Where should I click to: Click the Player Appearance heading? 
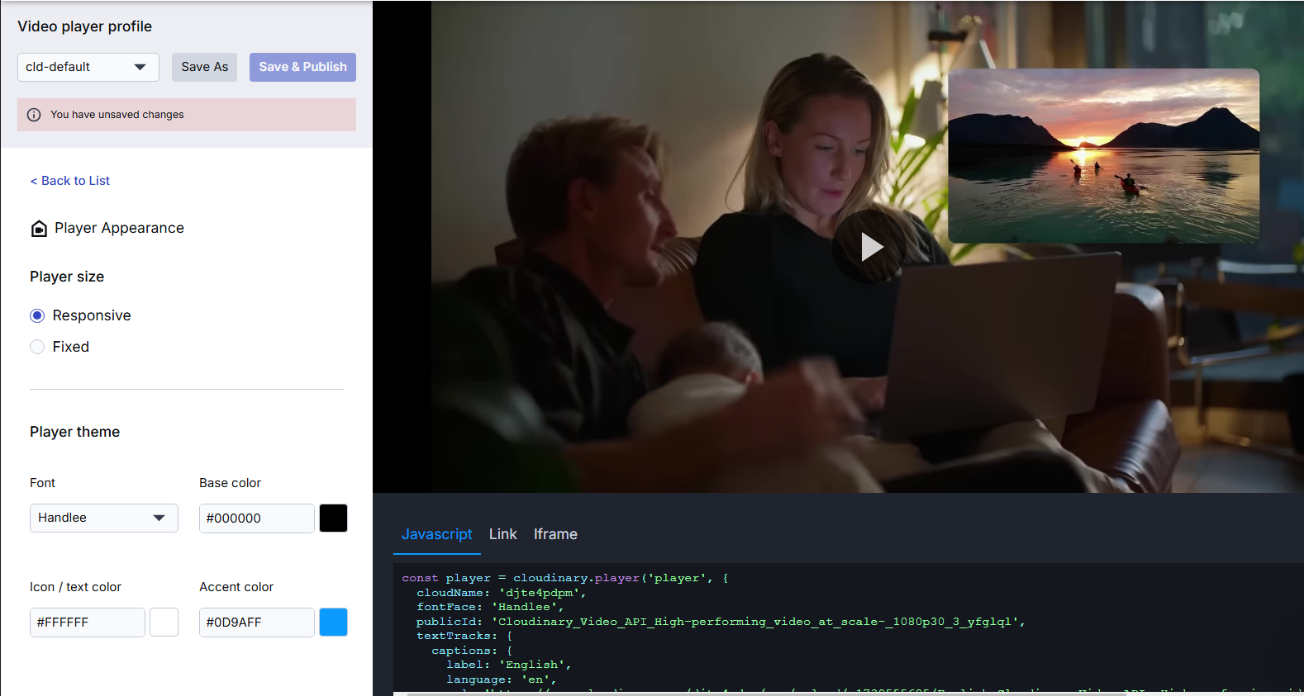pos(119,228)
